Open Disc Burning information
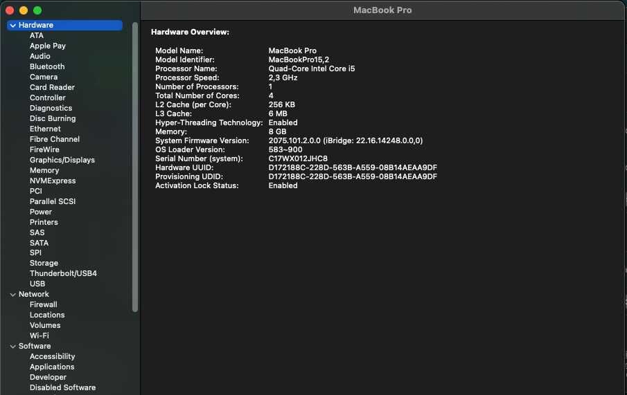The width and height of the screenshot is (627, 395). pos(53,118)
